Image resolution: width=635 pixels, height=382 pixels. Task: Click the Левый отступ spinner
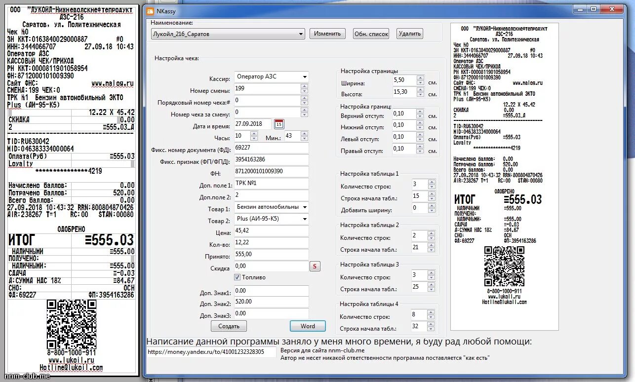point(420,137)
